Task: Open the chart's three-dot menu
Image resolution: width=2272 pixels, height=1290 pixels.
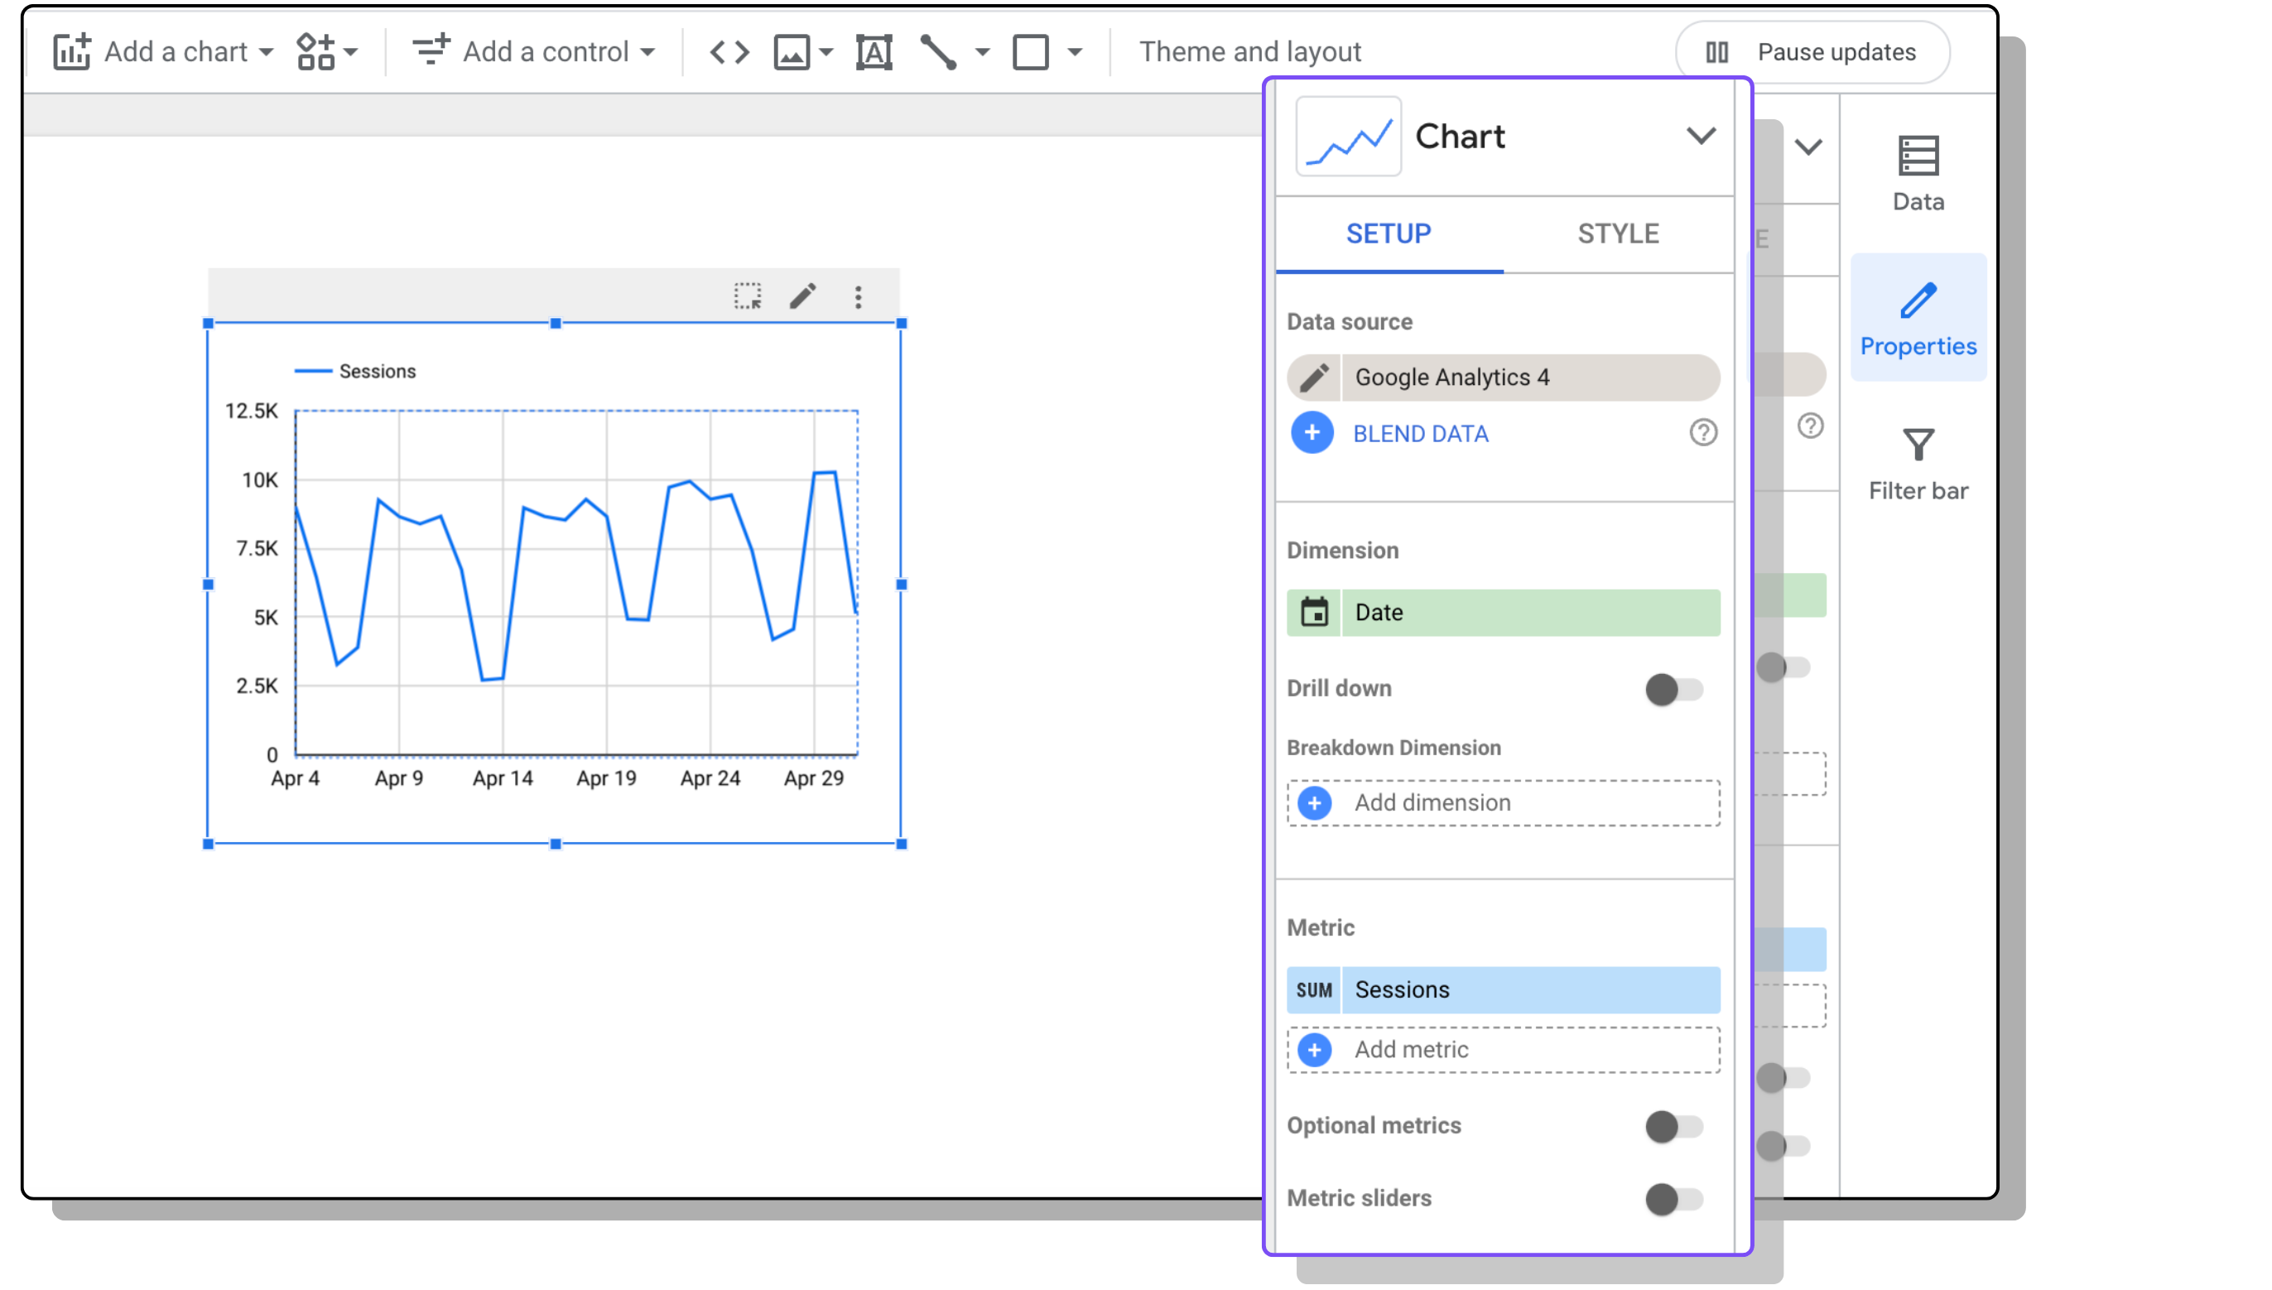Action: (x=858, y=296)
